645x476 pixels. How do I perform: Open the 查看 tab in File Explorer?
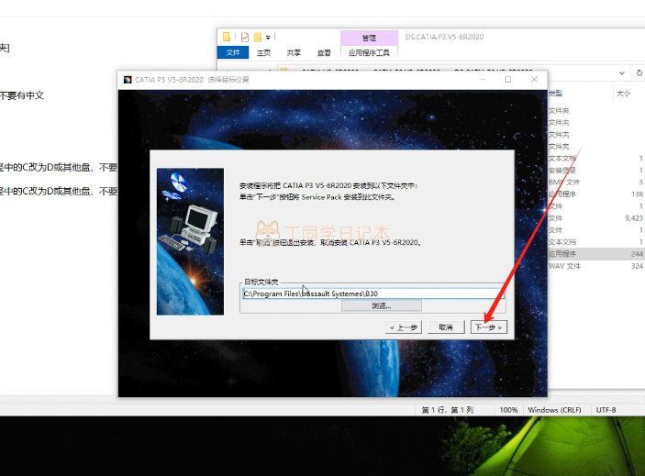(x=324, y=52)
